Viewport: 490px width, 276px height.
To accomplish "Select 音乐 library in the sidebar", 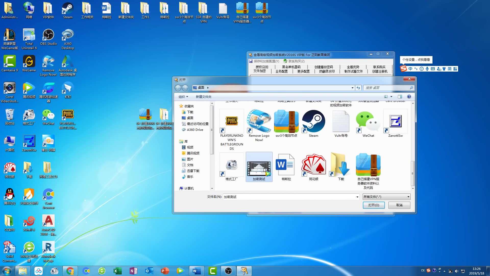I will [190, 177].
